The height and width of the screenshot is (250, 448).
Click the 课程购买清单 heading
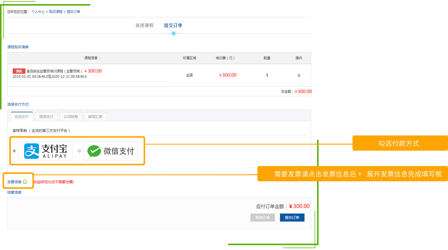[x=18, y=47]
